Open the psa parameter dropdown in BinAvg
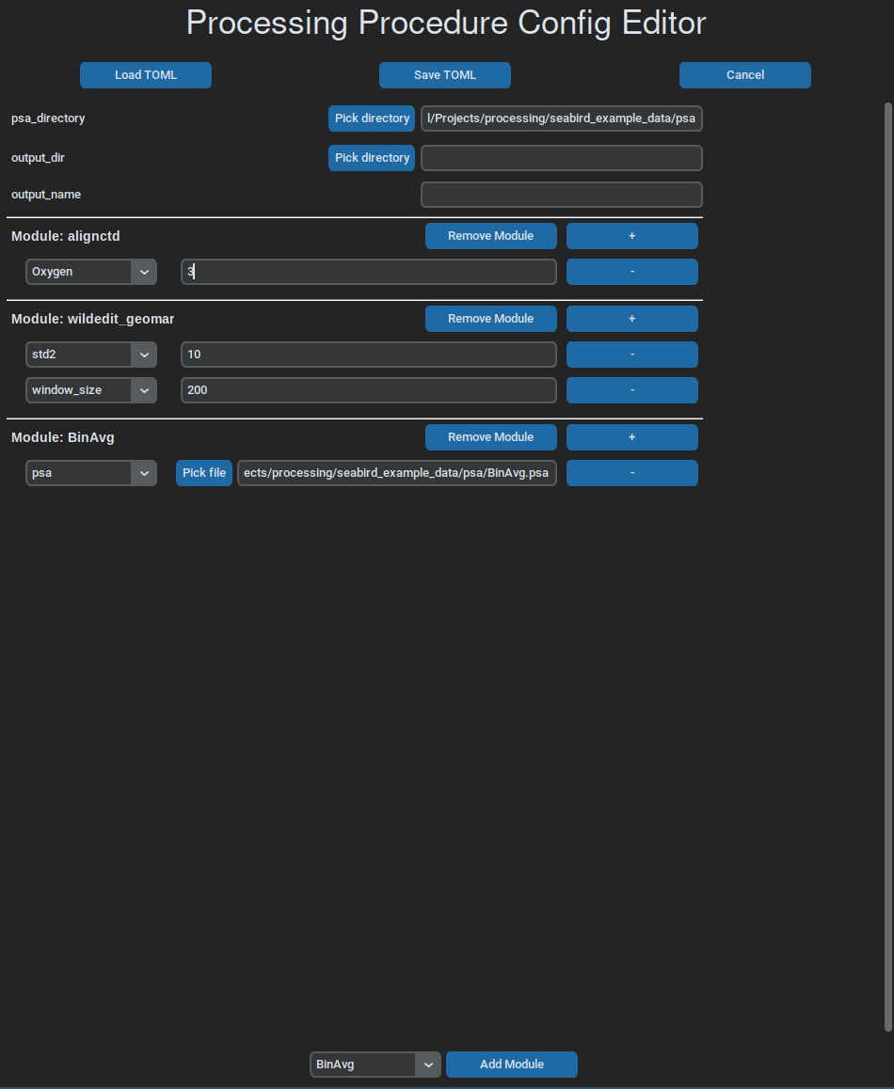Viewport: 894px width, 1089px height. pos(143,472)
